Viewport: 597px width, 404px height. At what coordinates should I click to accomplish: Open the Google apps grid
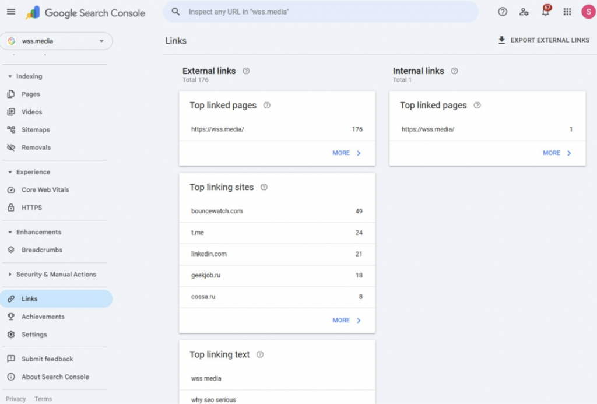[567, 12]
